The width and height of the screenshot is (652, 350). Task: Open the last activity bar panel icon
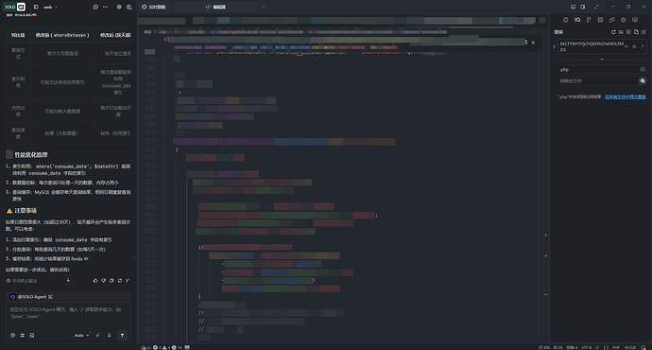click(635, 20)
